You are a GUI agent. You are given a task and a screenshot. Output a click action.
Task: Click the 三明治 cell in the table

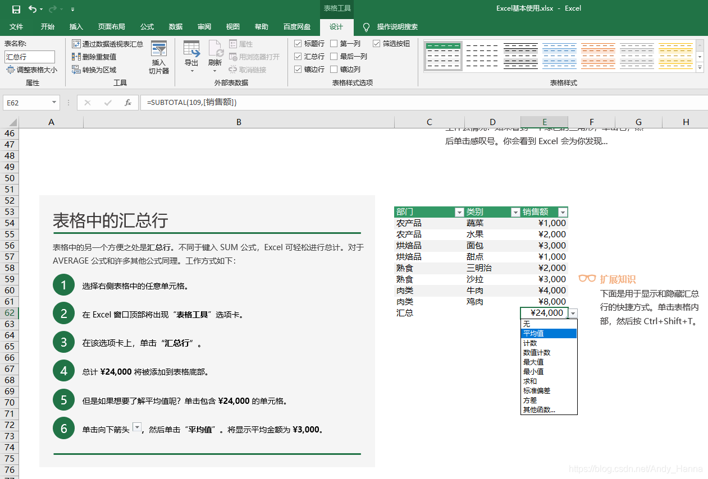(492, 268)
